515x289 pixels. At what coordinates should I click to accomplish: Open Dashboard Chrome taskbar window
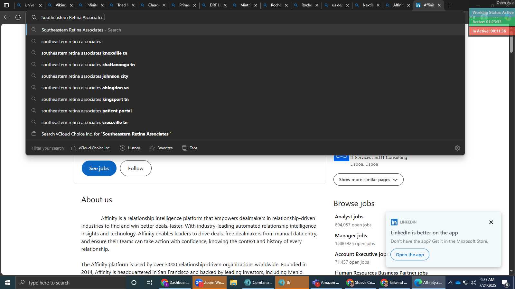coord(175,283)
